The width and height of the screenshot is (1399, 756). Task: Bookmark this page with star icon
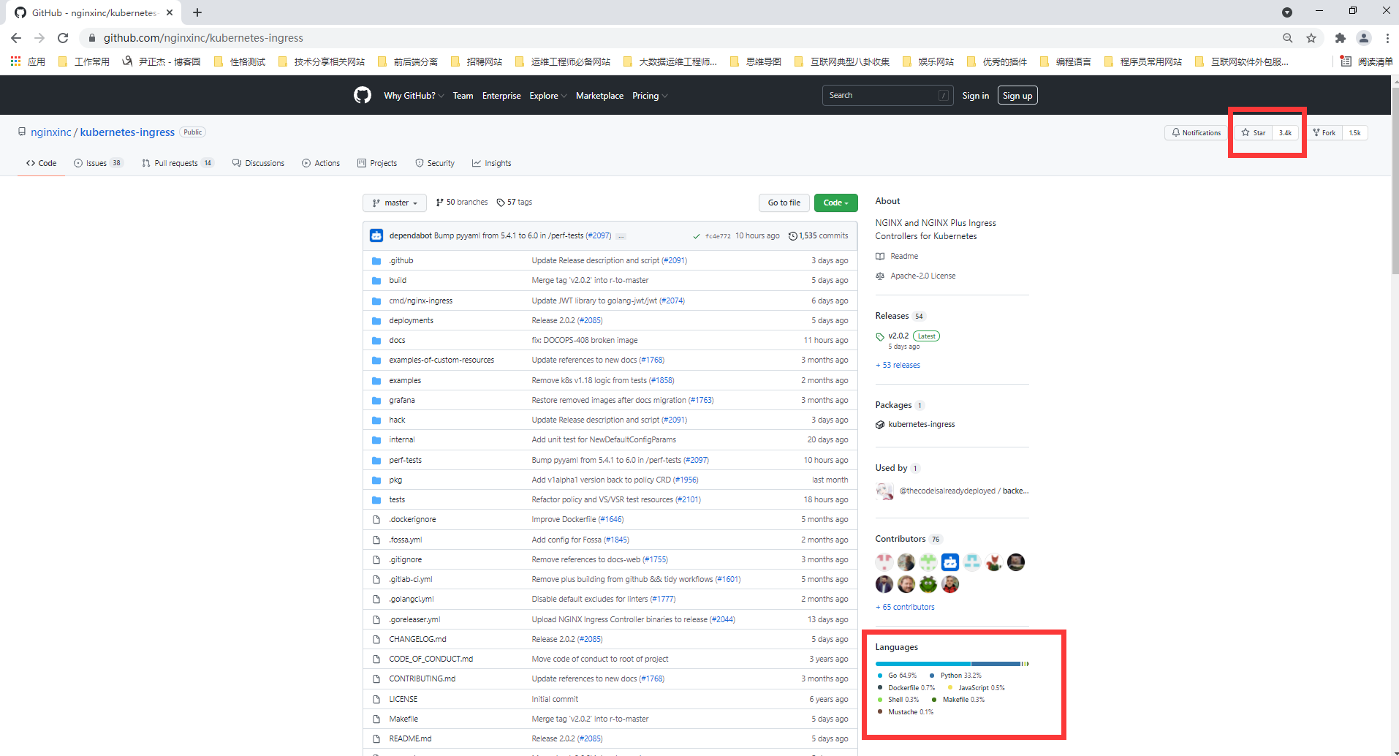pos(1311,38)
